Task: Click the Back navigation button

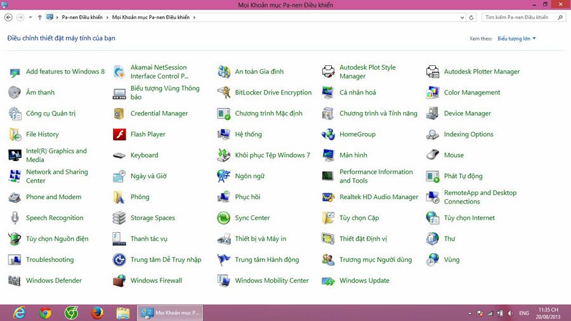Action: click(x=7, y=17)
